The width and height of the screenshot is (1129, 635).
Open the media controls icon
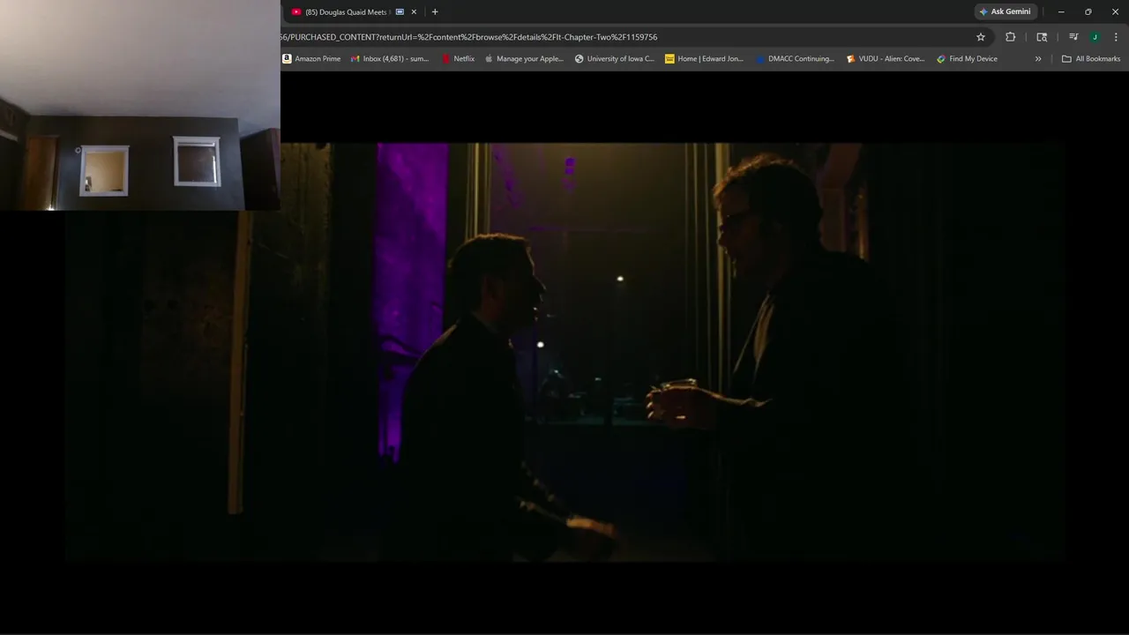click(x=1073, y=37)
